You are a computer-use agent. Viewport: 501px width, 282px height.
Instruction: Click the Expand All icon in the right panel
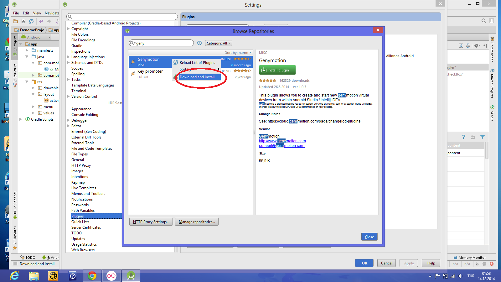click(461, 46)
